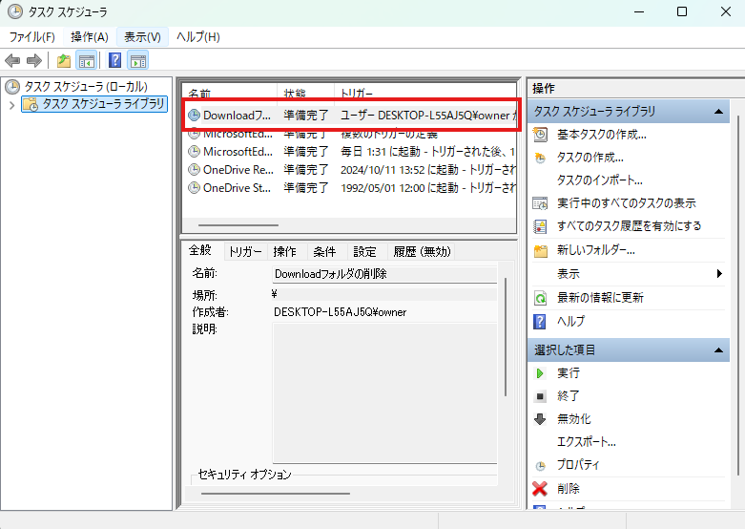
Task: Toggle the action pane toolbar icon
Action: click(x=137, y=61)
